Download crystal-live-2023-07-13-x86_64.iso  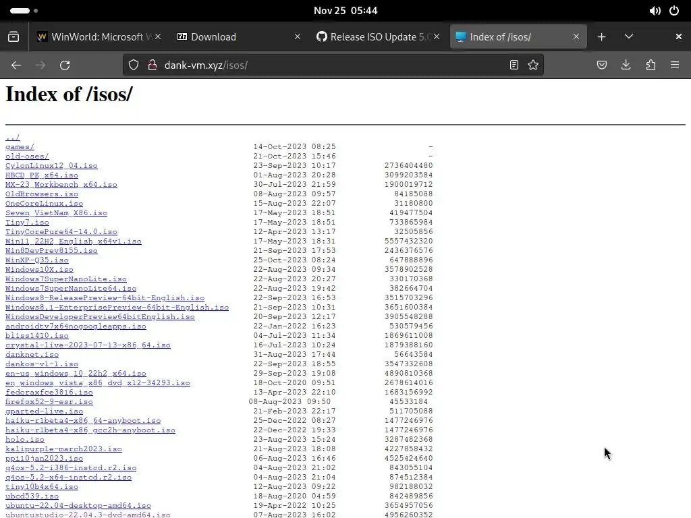coord(88,345)
